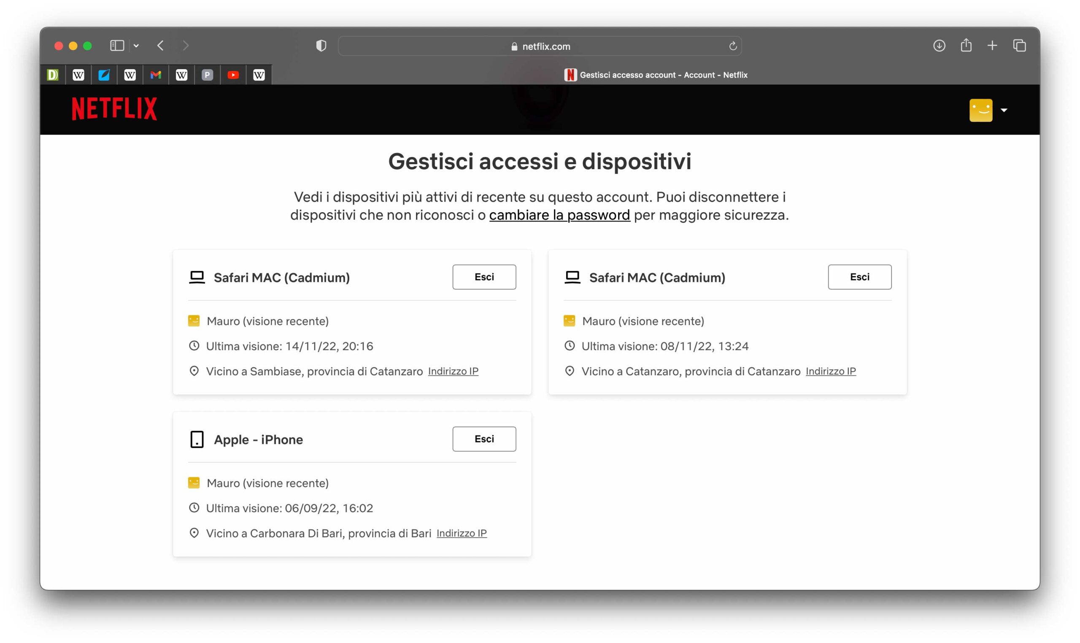1080x643 pixels.
Task: Show the Safari downloads
Action: pyautogui.click(x=939, y=46)
